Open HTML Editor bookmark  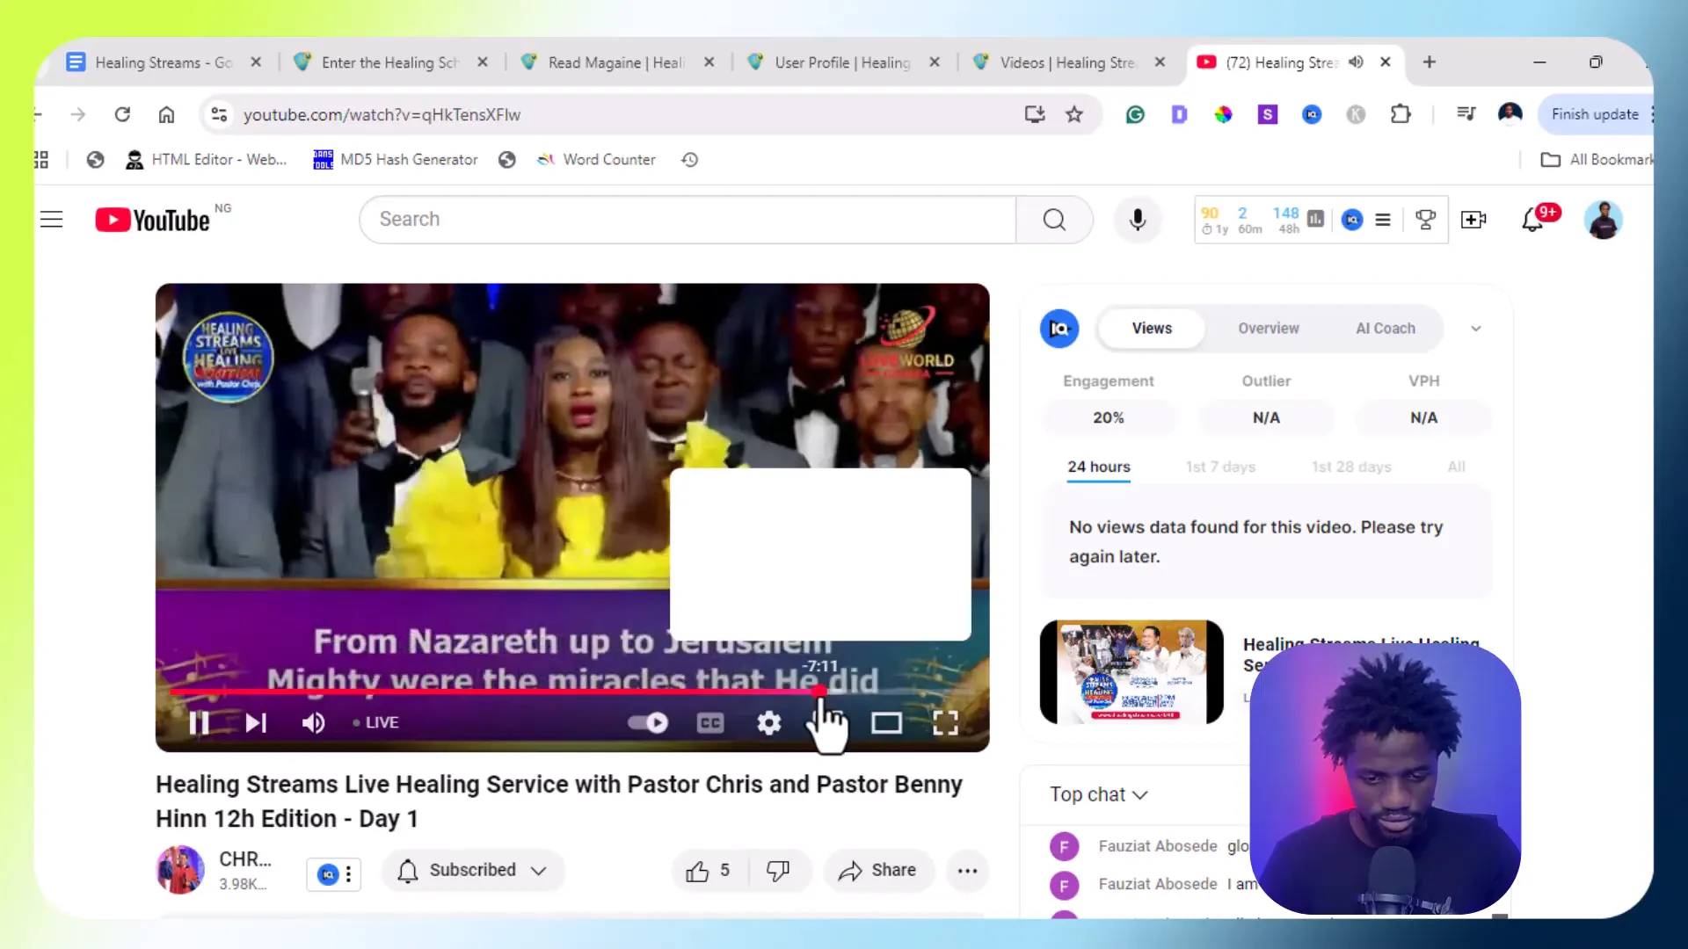pos(207,160)
